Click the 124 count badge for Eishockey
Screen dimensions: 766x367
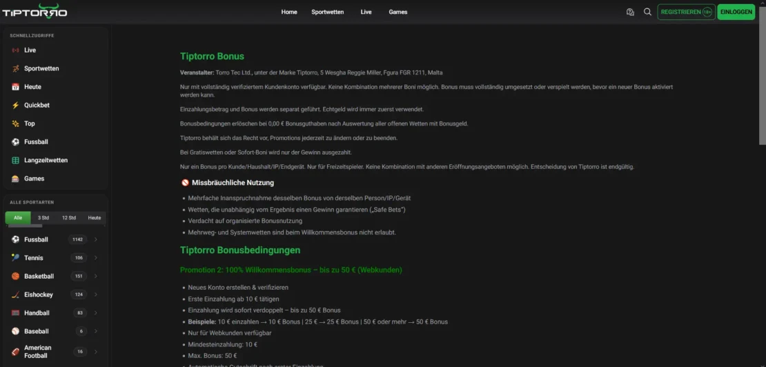pyautogui.click(x=79, y=295)
